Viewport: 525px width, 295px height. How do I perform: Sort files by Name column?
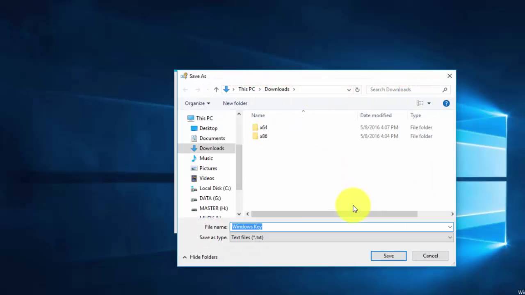pos(258,116)
